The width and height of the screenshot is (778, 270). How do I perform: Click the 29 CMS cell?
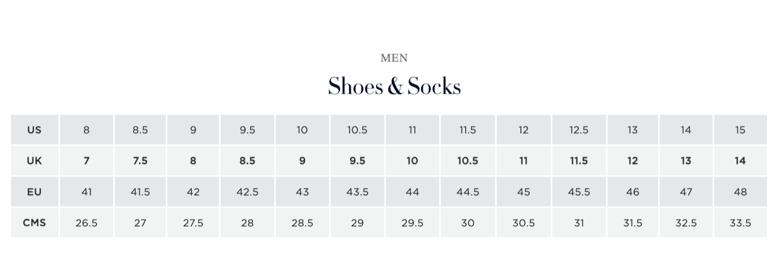tap(357, 223)
